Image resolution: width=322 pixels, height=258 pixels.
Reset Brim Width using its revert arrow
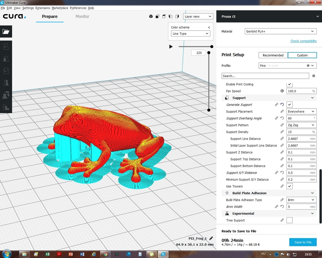282,207
